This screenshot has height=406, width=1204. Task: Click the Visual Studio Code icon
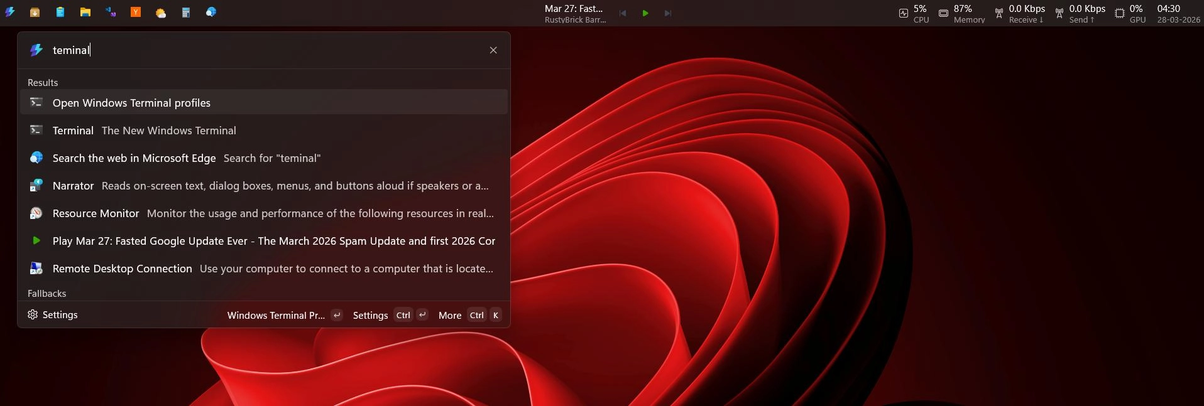click(x=111, y=13)
